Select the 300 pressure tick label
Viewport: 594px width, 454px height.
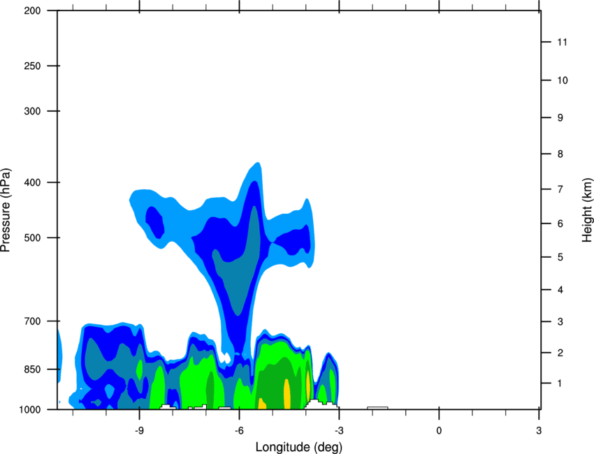point(32,111)
